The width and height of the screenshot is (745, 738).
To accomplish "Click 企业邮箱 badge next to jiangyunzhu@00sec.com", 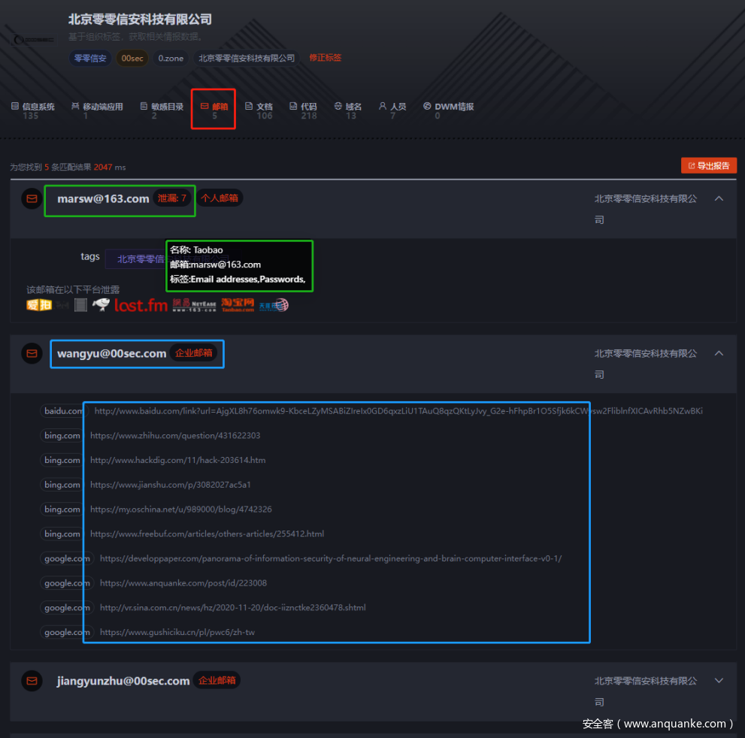I will pyautogui.click(x=217, y=681).
